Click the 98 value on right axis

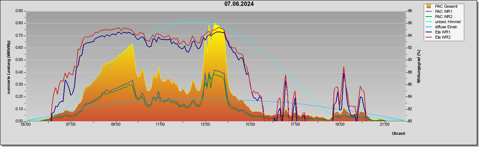click(x=410, y=11)
